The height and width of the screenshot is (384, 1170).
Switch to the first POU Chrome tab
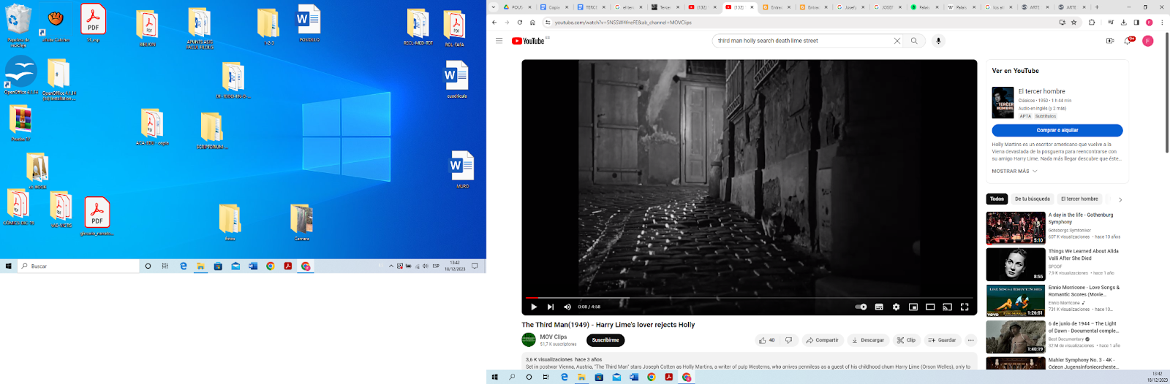point(518,7)
